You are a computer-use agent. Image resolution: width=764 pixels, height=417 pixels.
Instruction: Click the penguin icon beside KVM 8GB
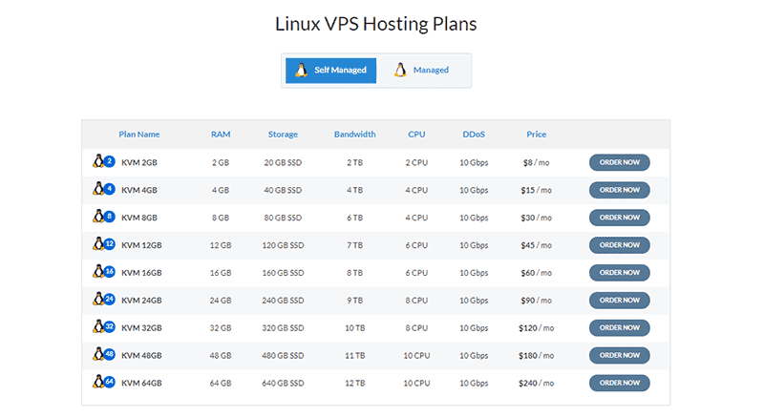coord(98,217)
